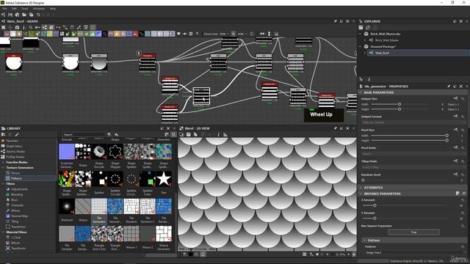Click the save icon in Explorer toolbar
Screen dimensions: 470x264
[x=361, y=28]
